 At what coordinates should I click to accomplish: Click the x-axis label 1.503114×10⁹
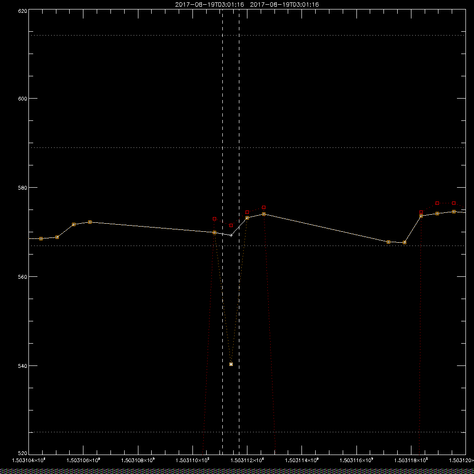pos(302,460)
